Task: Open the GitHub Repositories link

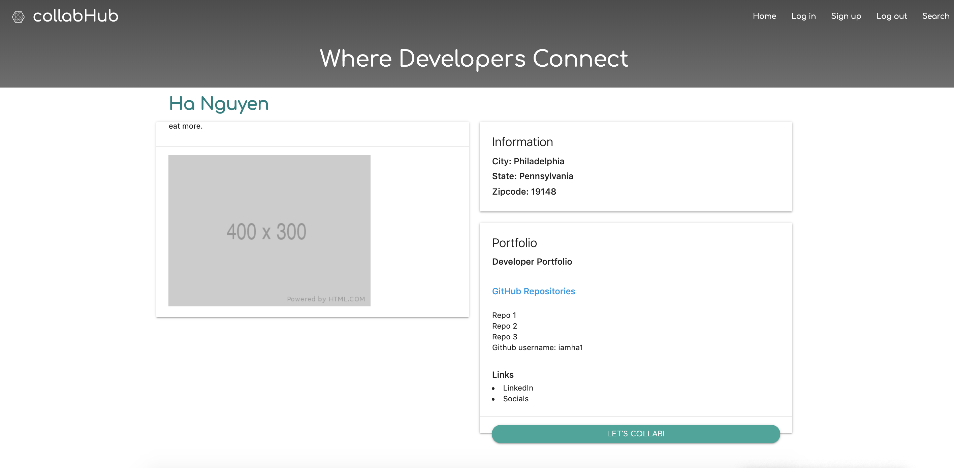Action: pyautogui.click(x=533, y=291)
